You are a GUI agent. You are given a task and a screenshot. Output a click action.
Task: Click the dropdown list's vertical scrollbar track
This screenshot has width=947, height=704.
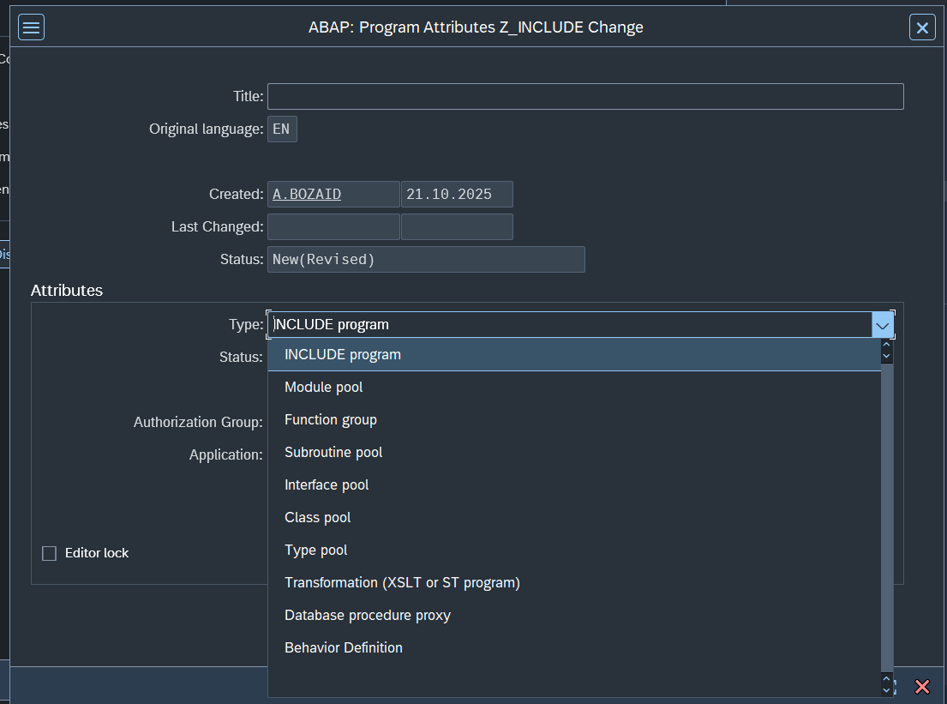tap(887, 514)
